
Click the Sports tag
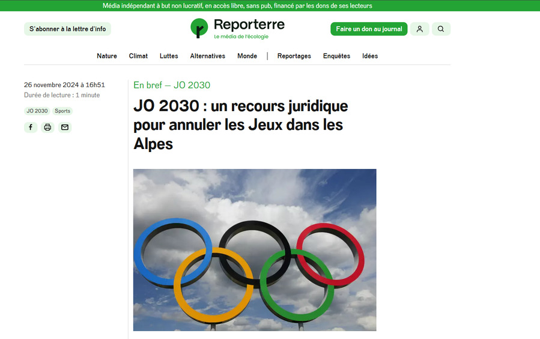(62, 111)
